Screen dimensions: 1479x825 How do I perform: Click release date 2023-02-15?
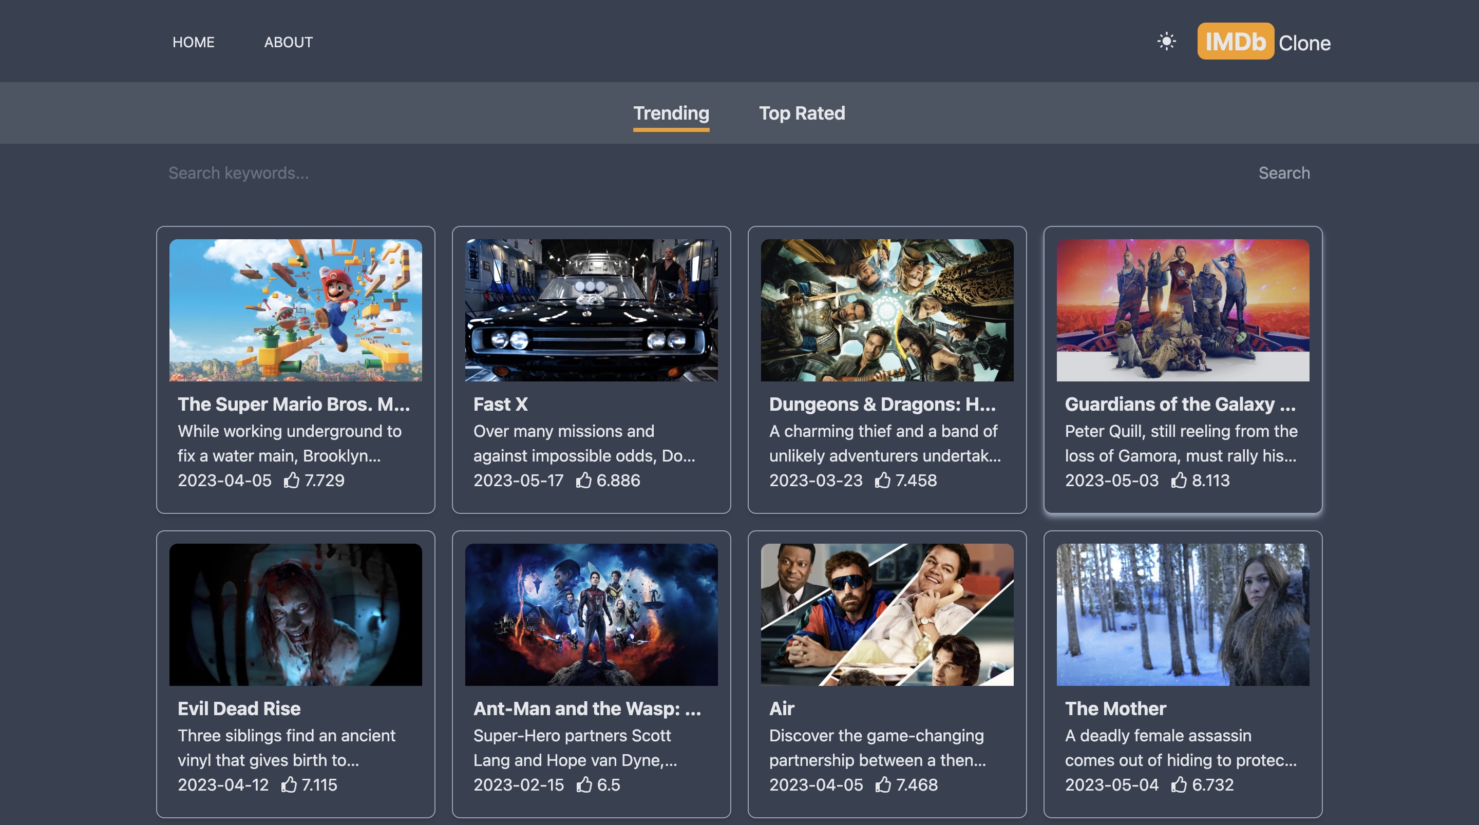click(x=519, y=784)
